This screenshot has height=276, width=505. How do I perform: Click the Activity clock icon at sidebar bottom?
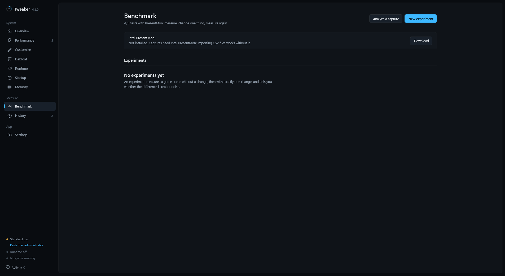8,267
